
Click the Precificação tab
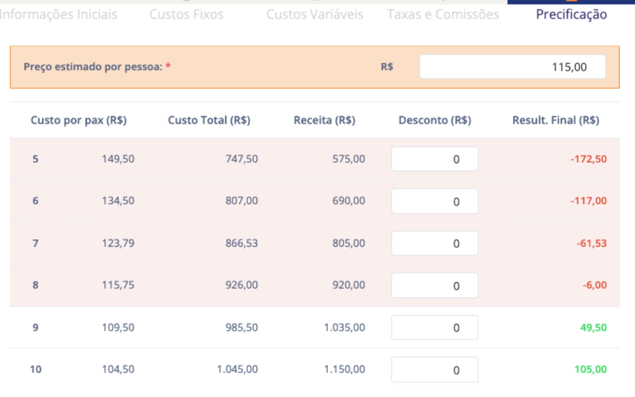coord(571,14)
